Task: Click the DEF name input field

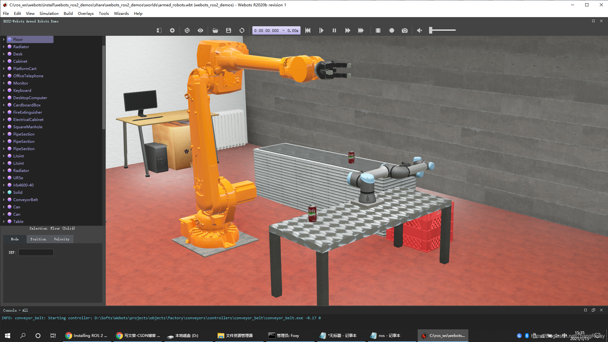Action: pos(36,252)
